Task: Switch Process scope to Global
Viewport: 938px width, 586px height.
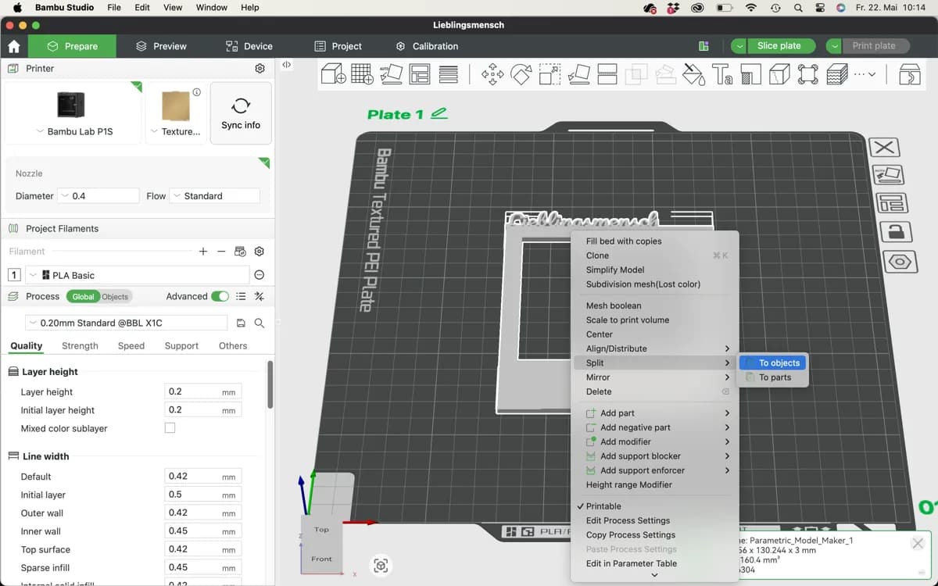Action: tap(83, 297)
